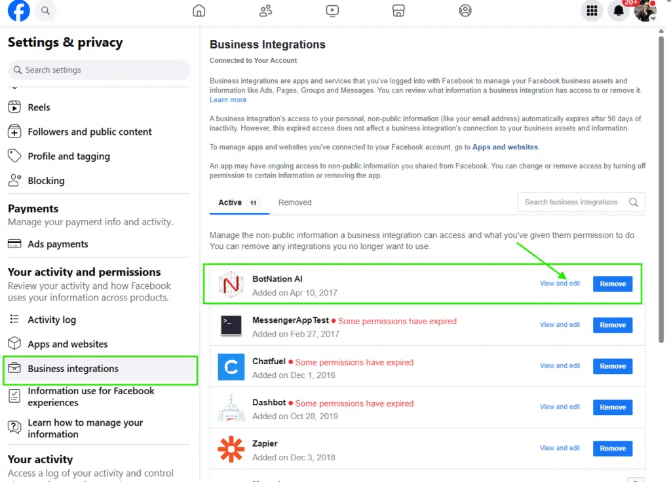Viewport: 671px width, 482px height.
Task: Open the Marketplace icon
Action: coord(398,10)
